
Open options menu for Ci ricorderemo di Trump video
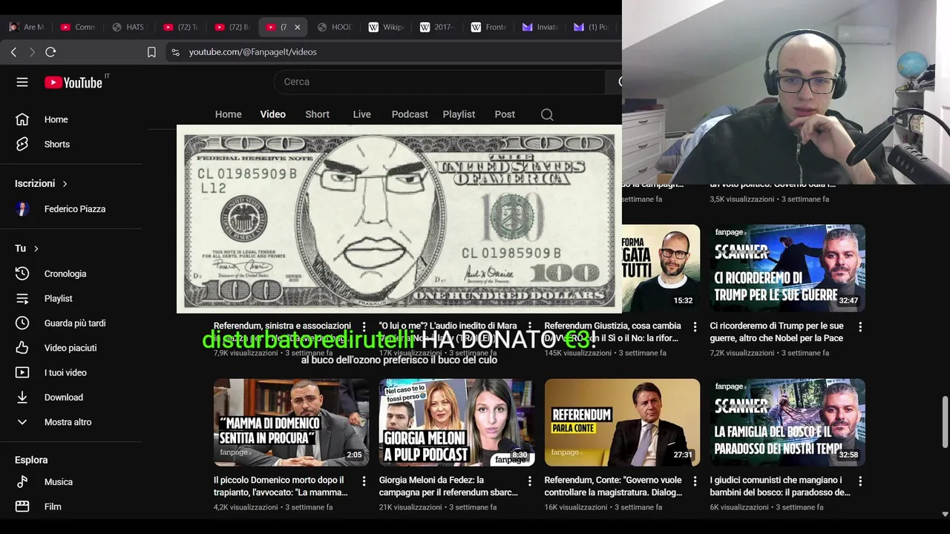coord(860,327)
